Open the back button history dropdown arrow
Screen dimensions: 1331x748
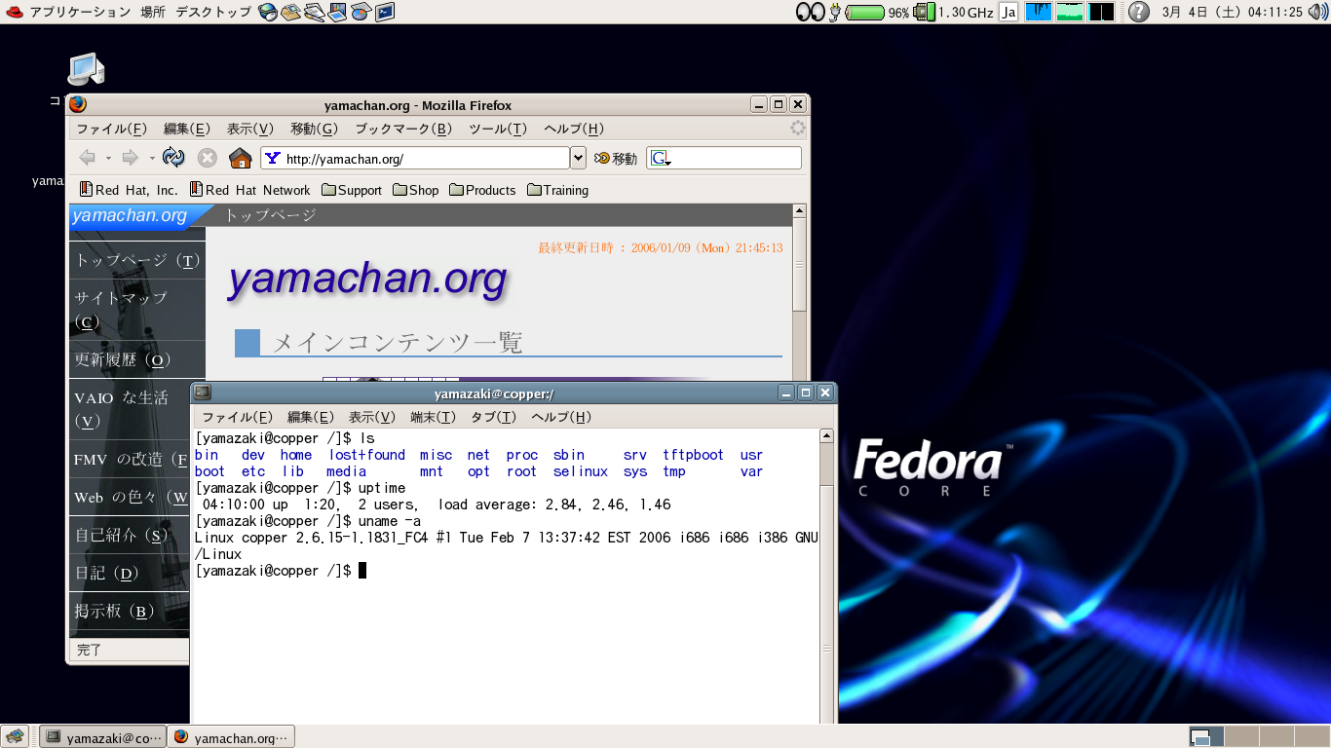point(109,158)
